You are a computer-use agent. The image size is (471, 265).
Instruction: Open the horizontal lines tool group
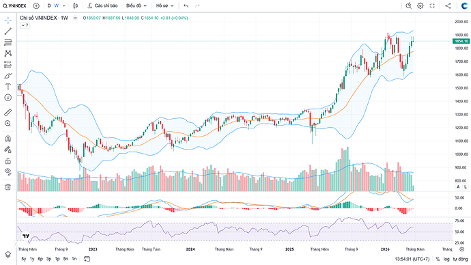8,42
